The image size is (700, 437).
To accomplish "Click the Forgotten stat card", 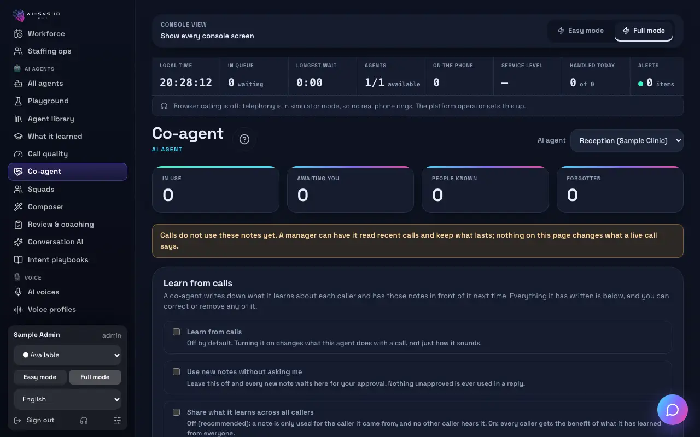I will 620,190.
